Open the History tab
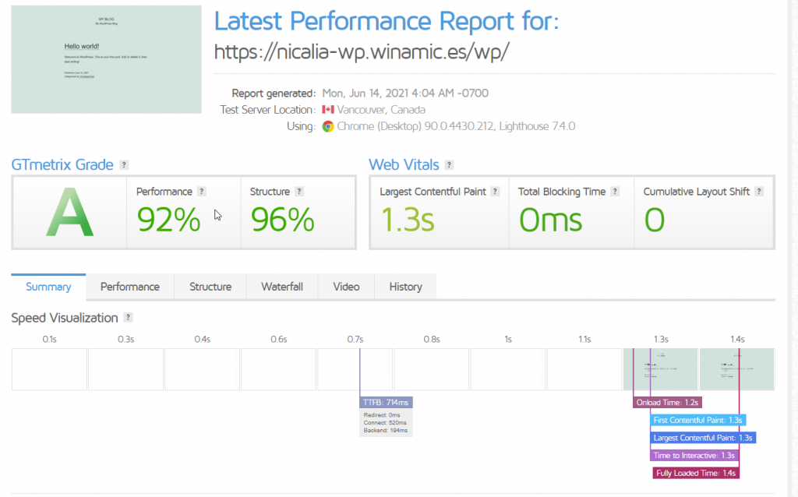 (405, 287)
